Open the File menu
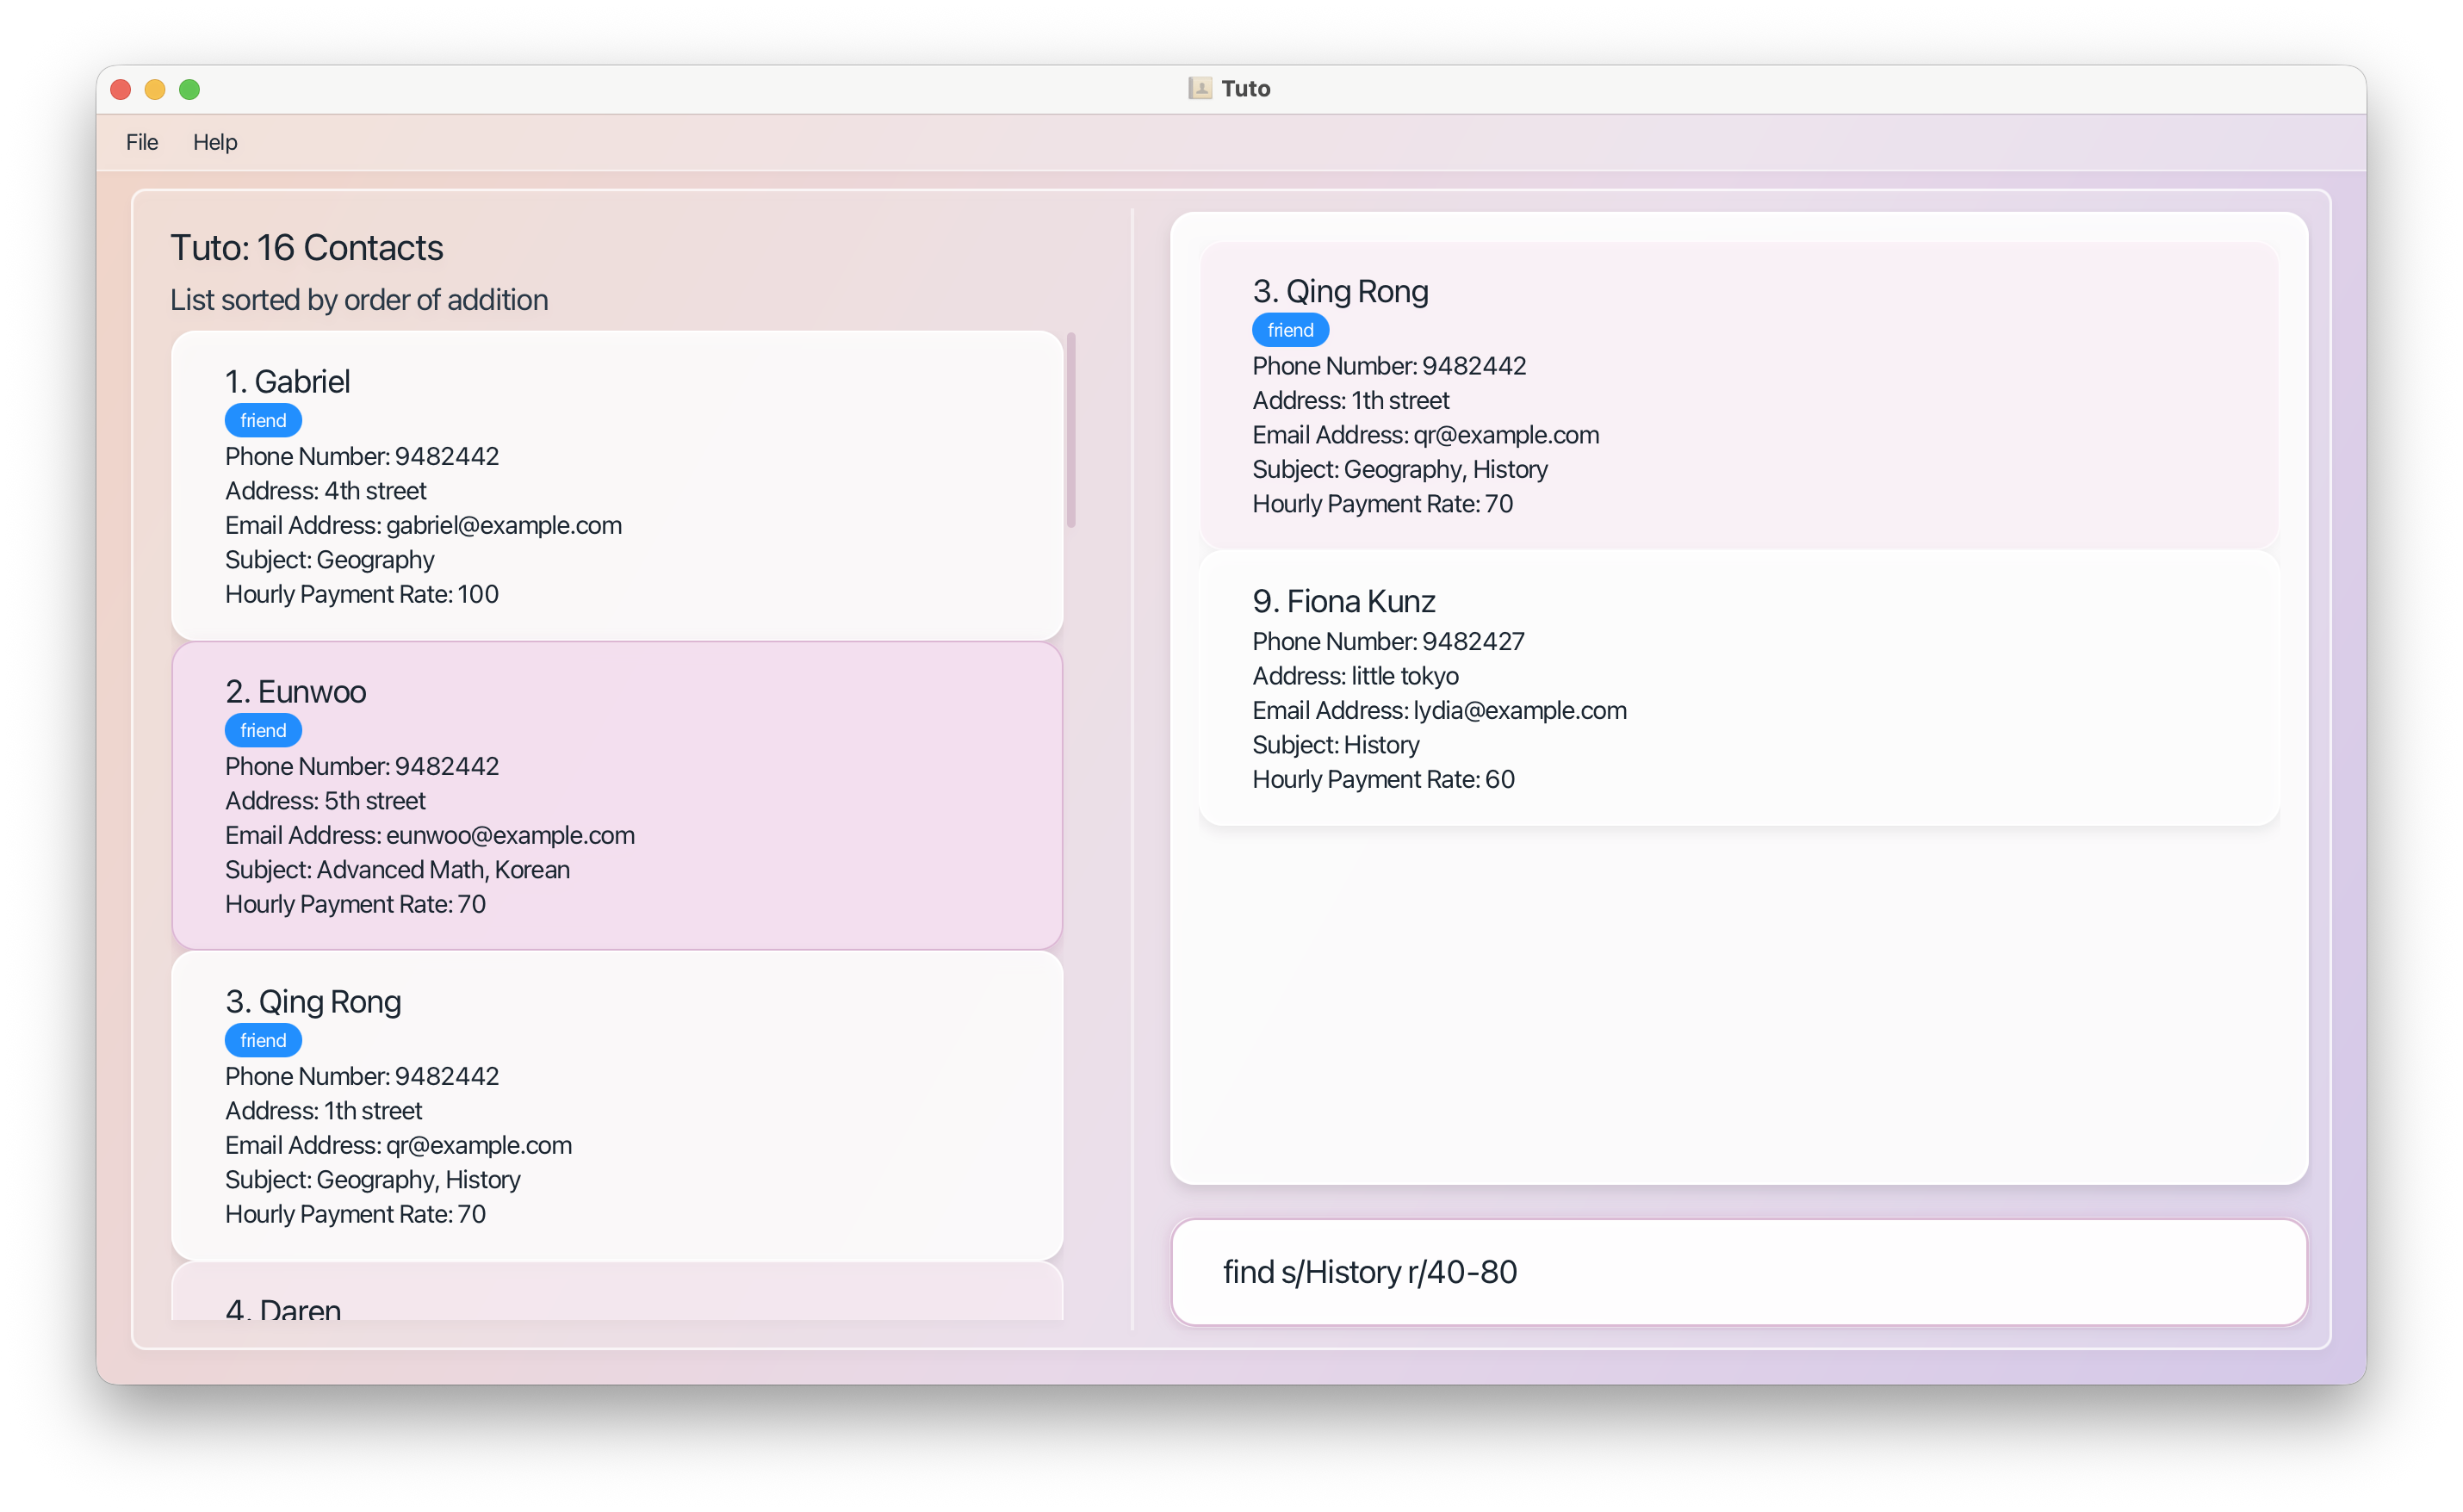 (x=142, y=142)
